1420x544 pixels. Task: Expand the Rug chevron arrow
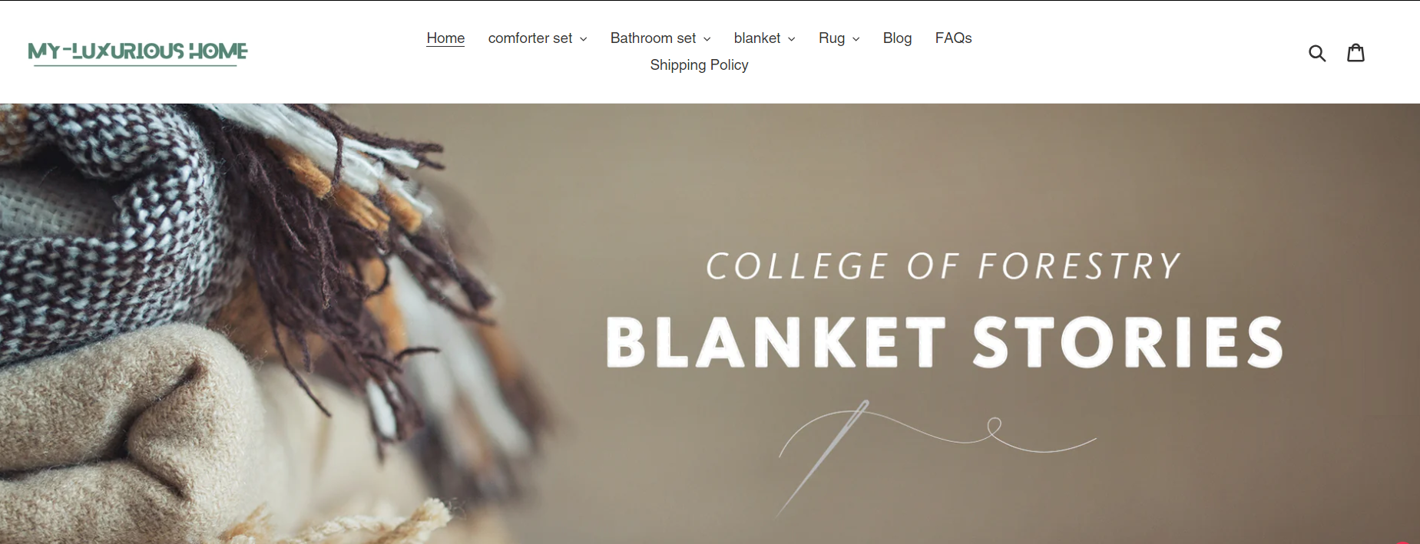pos(856,39)
